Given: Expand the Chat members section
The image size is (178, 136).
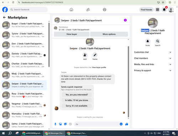Looking at the screenshot, I should pos(153,58).
